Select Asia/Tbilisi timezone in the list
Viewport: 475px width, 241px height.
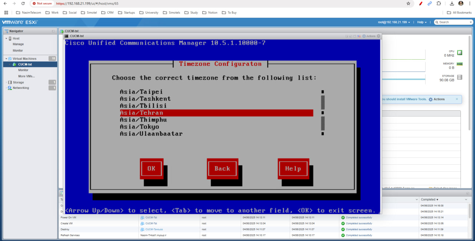pos(143,106)
